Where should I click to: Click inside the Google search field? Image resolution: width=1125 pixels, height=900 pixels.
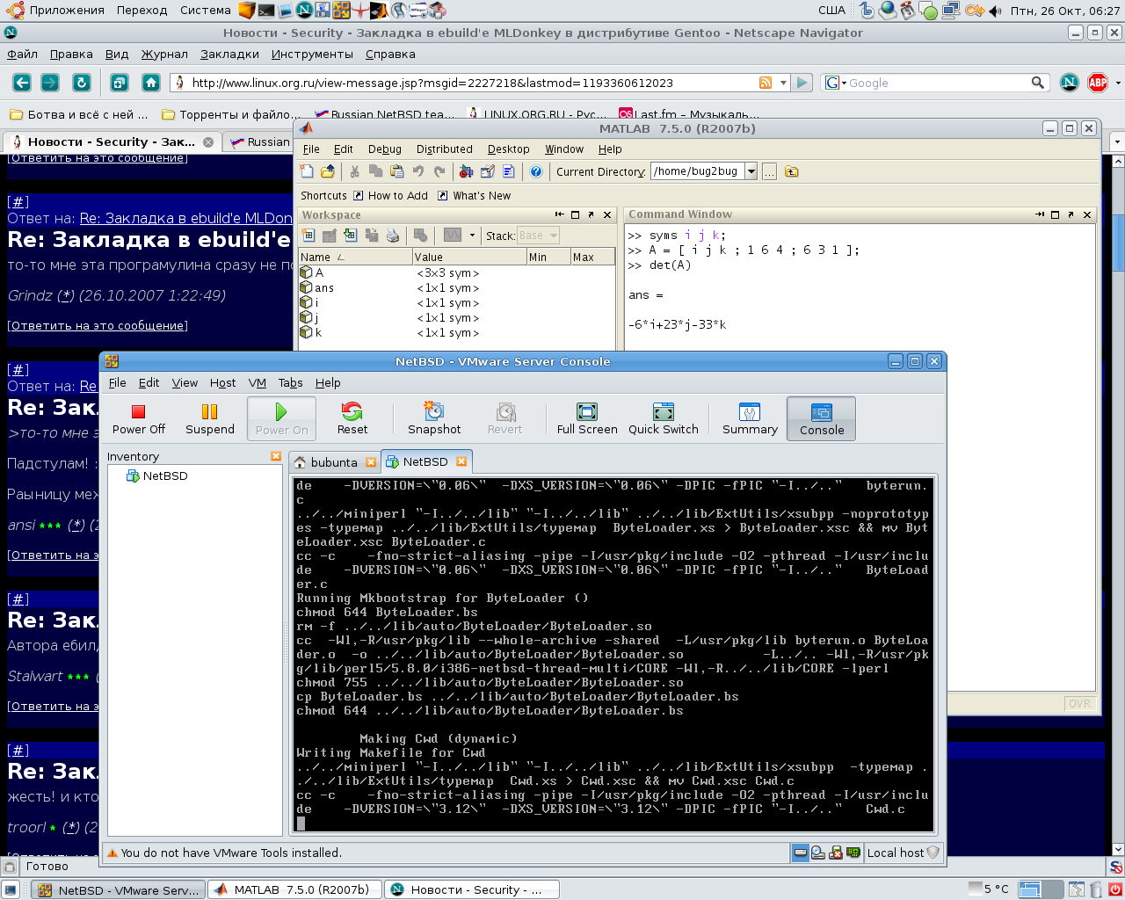click(x=938, y=83)
